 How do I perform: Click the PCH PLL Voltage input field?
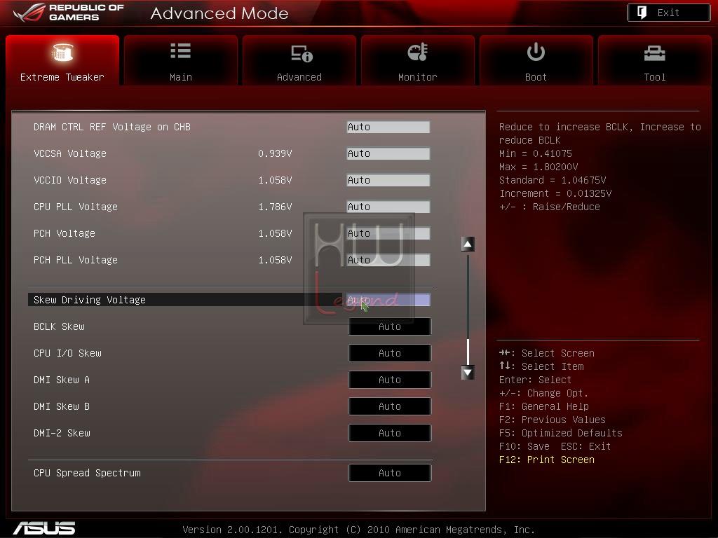coord(388,260)
